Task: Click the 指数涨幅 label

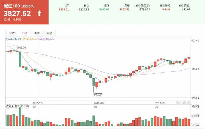Action: click(x=165, y=5)
